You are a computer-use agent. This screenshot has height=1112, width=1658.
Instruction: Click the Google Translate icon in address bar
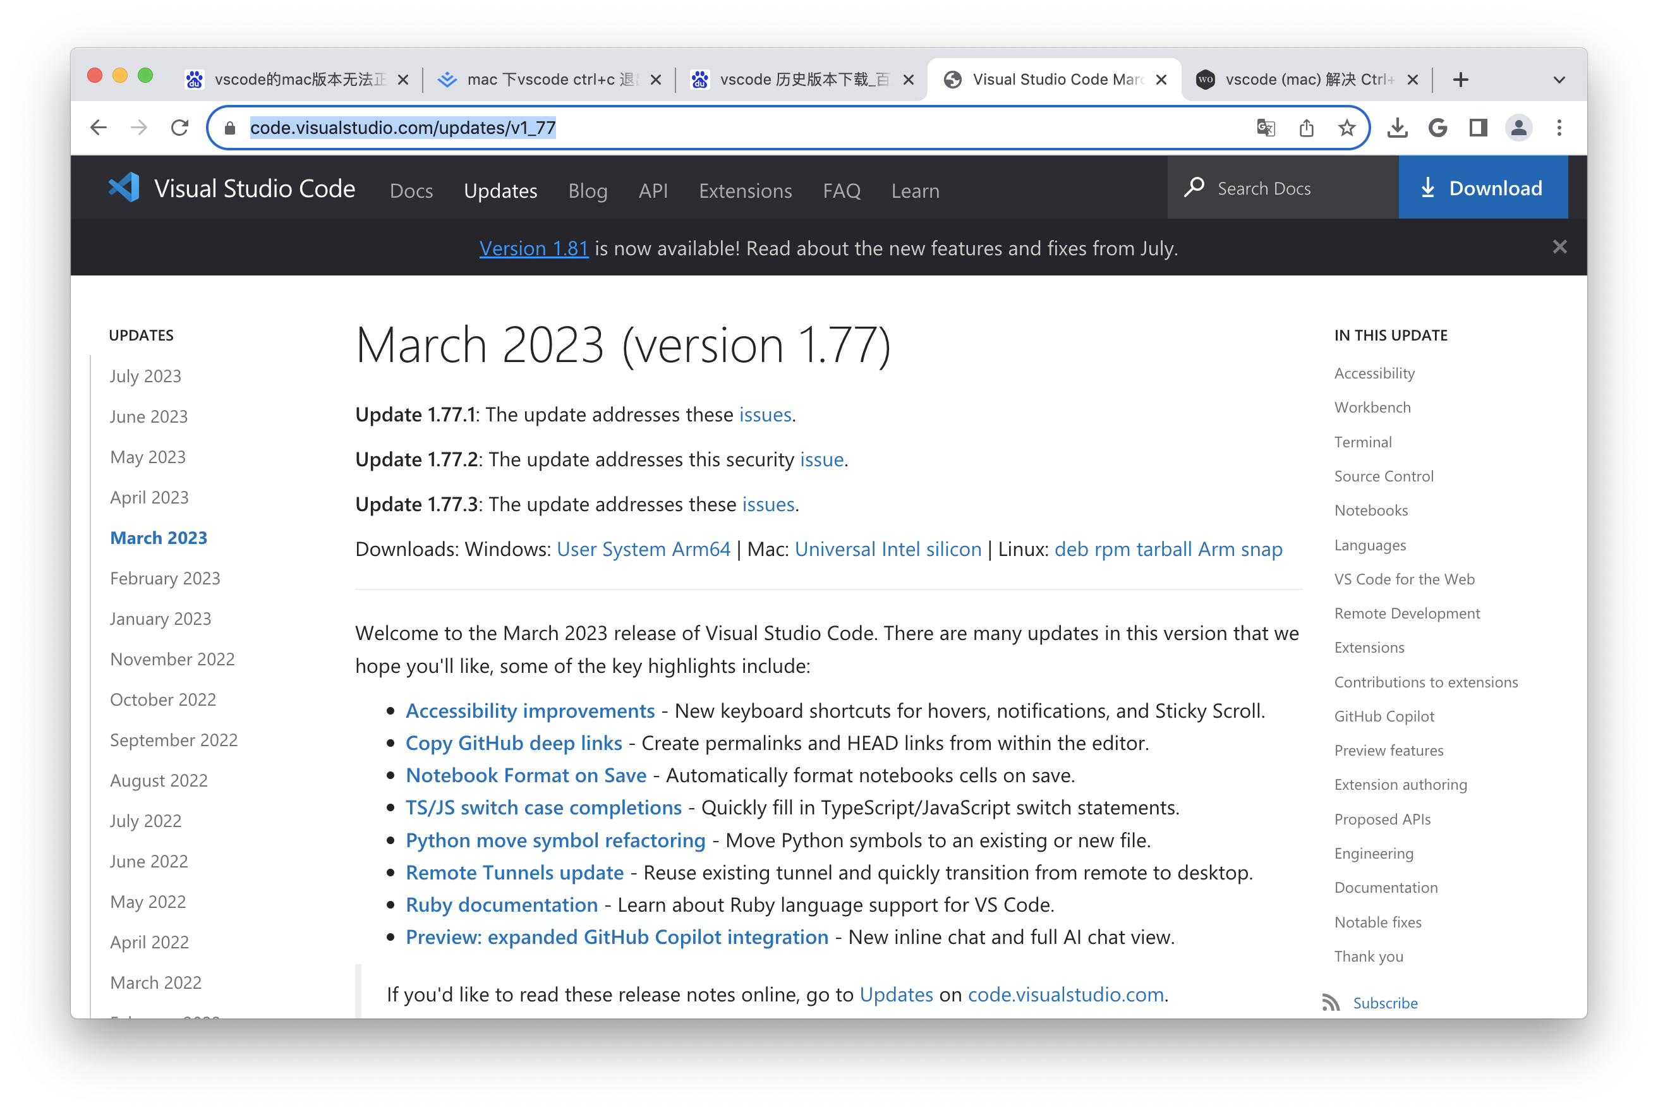point(1266,128)
